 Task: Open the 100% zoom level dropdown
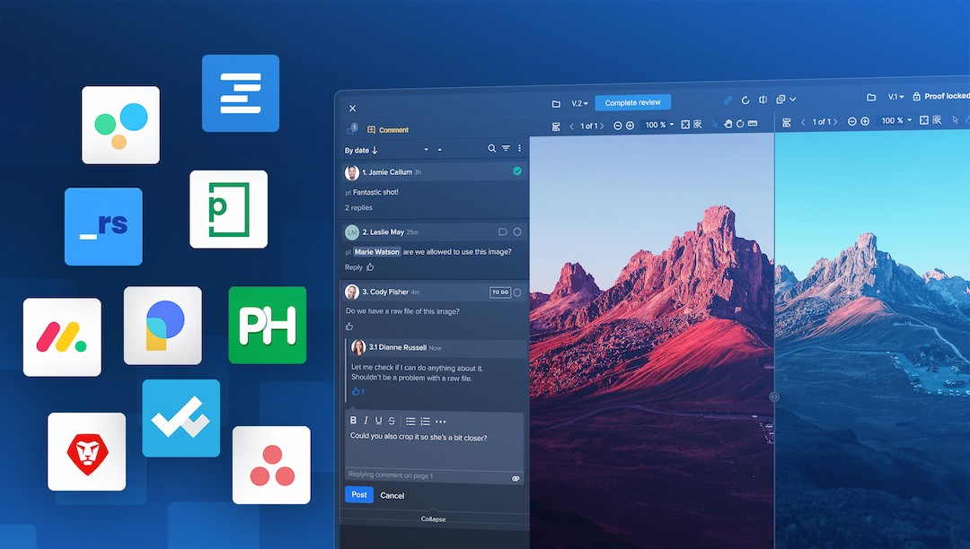point(657,124)
